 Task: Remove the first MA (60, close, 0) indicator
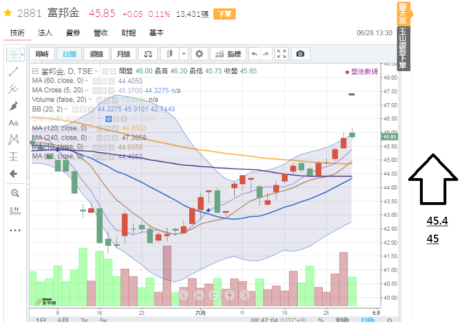(111, 81)
